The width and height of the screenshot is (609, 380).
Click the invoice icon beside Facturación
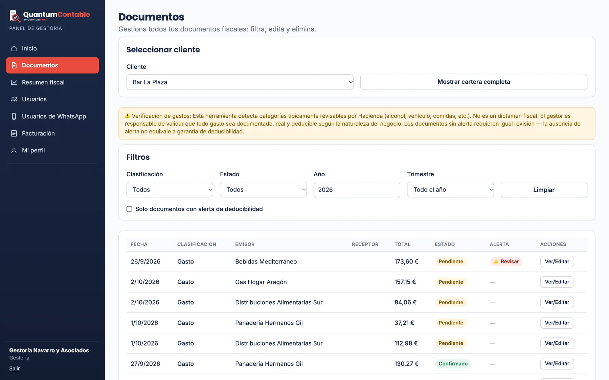pyautogui.click(x=14, y=133)
